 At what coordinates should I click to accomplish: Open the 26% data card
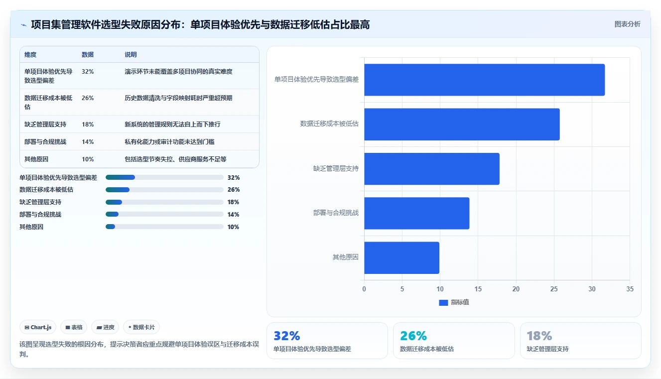tap(454, 341)
